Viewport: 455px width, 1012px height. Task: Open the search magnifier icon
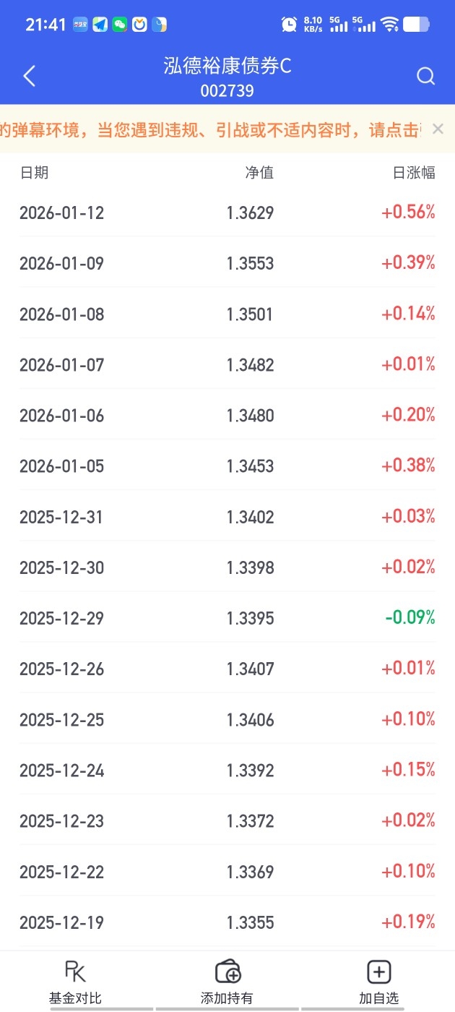tap(426, 76)
